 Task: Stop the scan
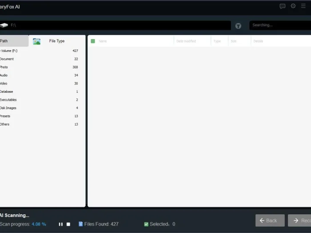click(68, 224)
